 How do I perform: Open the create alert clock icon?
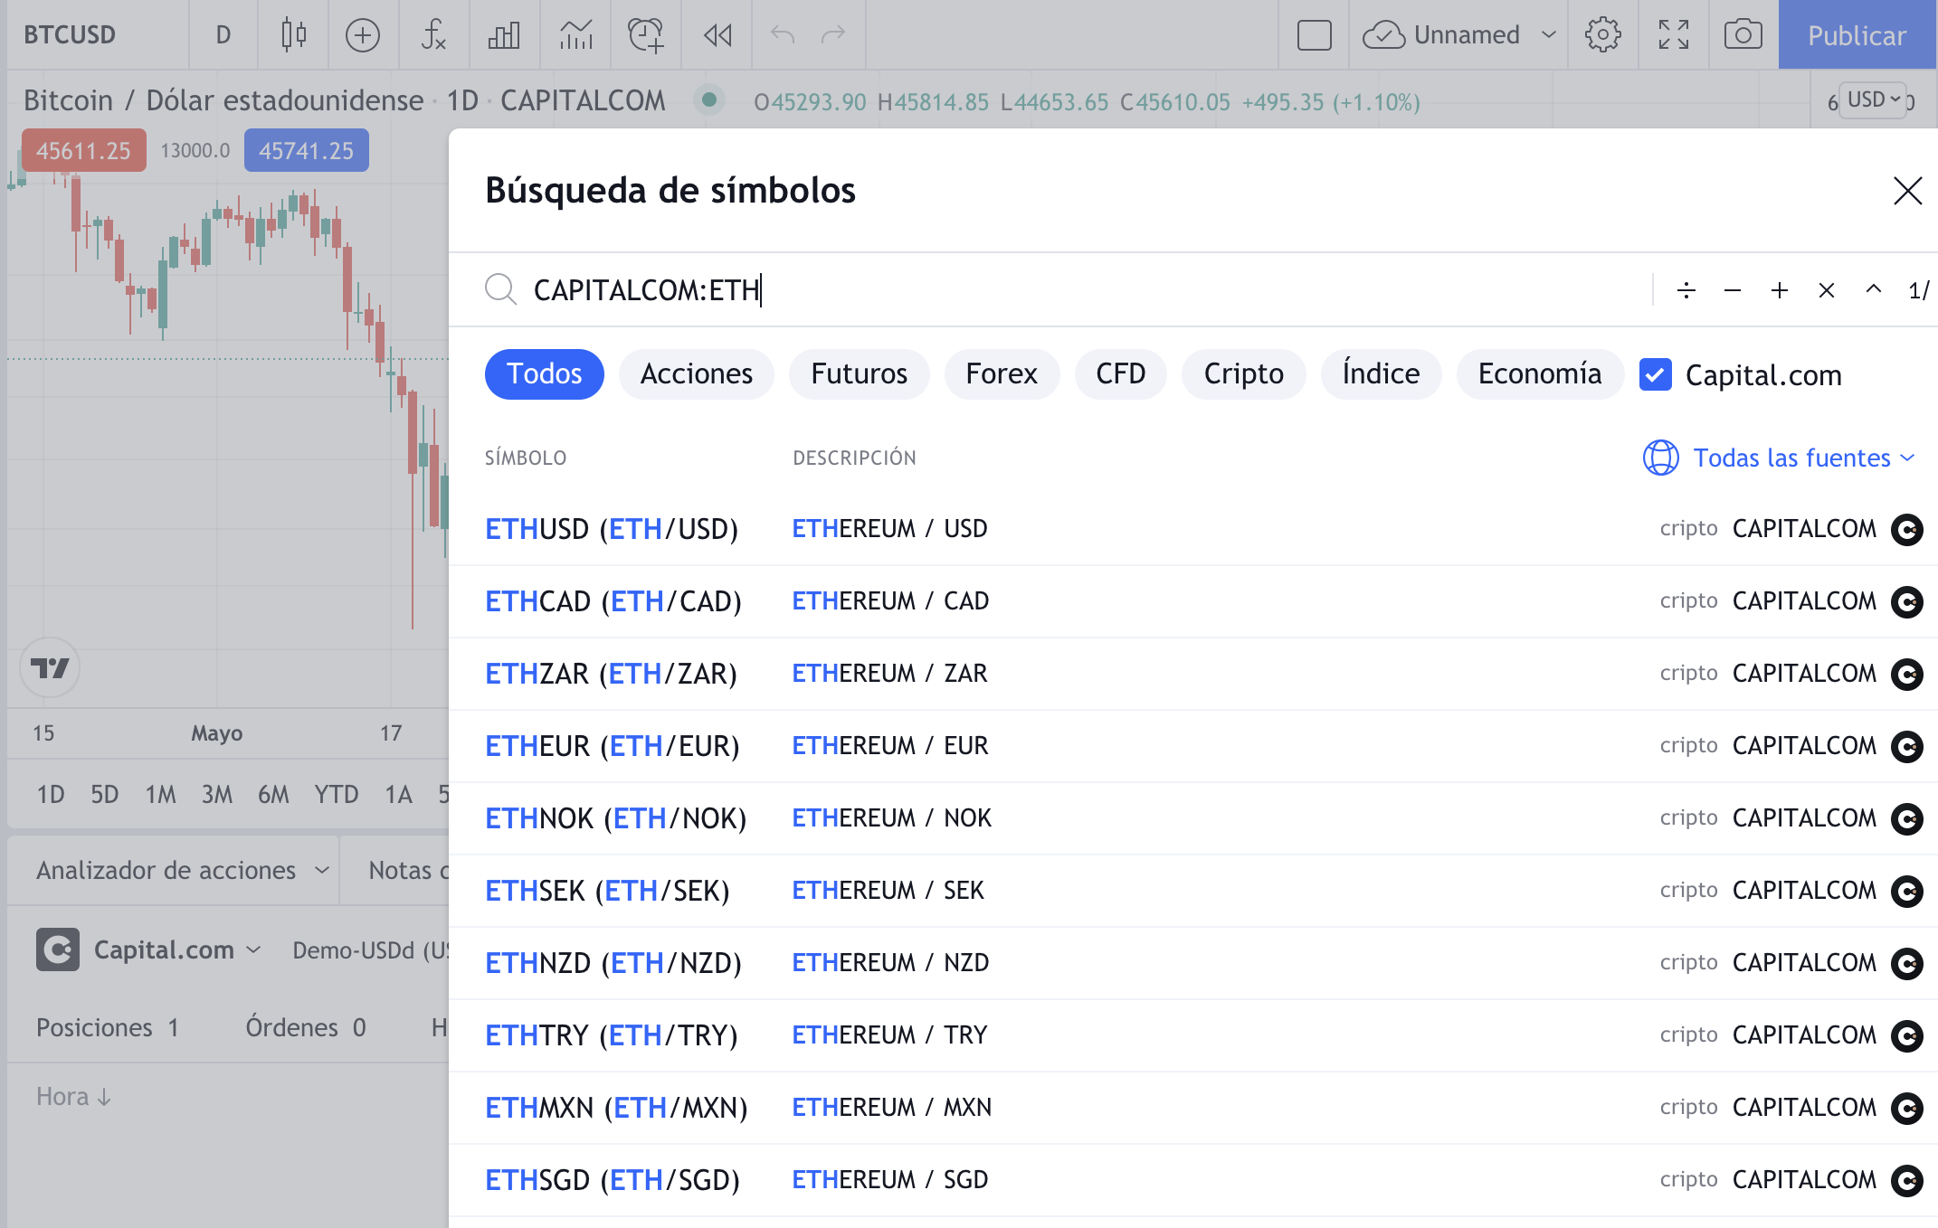click(x=646, y=35)
